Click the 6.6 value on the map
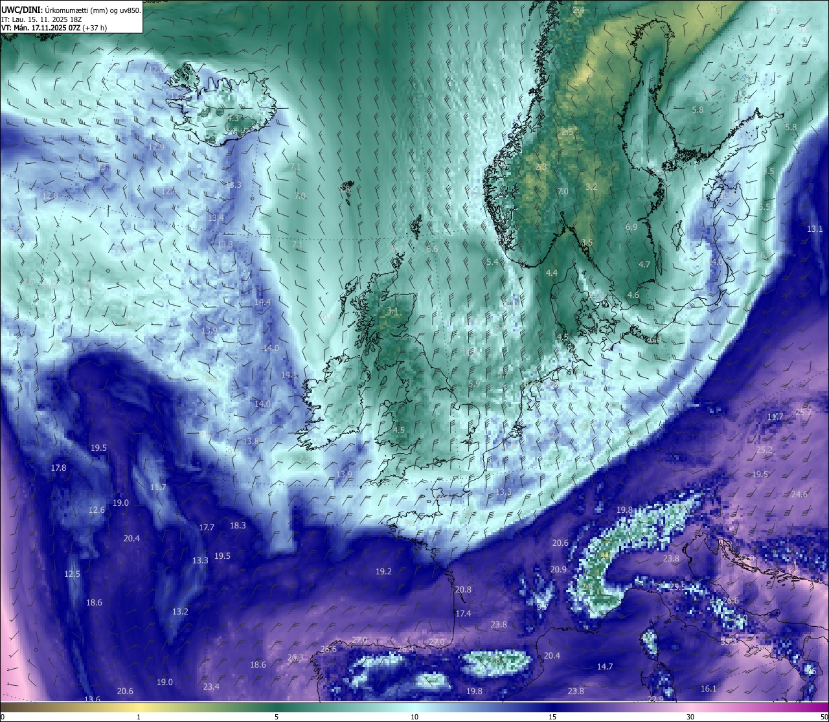Screen dimensions: 829x722 [x=432, y=249]
